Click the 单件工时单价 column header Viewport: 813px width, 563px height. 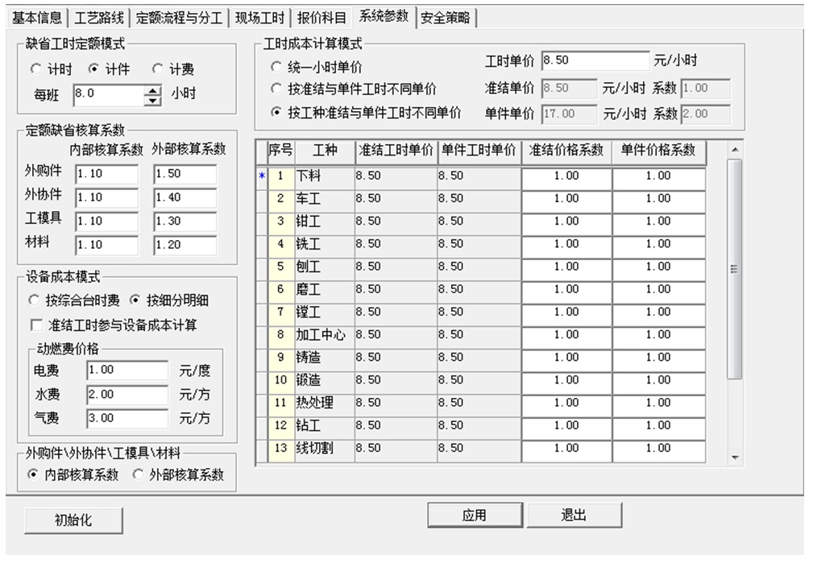click(479, 152)
